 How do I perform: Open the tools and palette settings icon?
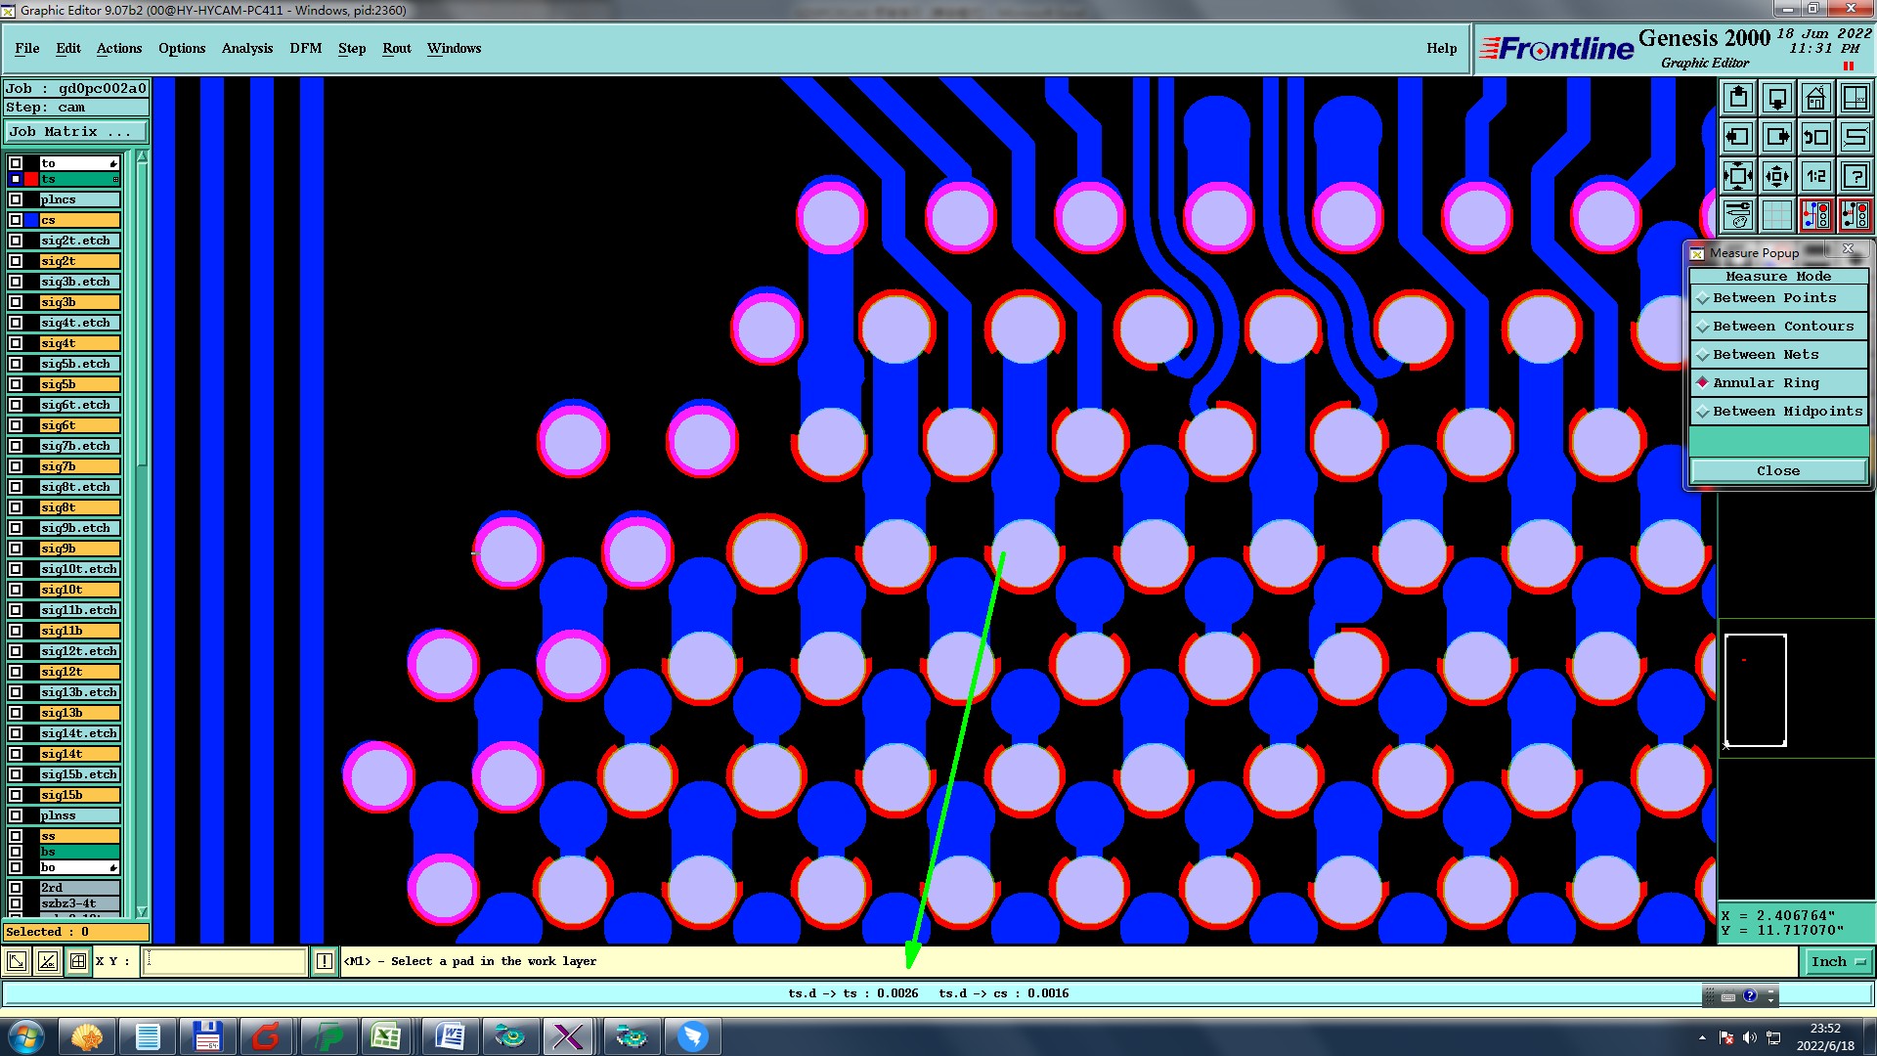coord(1738,215)
